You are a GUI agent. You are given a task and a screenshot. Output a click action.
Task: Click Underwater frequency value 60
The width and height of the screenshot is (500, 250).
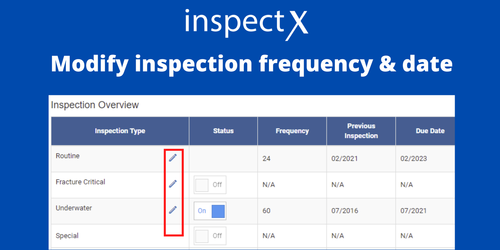coord(266,211)
